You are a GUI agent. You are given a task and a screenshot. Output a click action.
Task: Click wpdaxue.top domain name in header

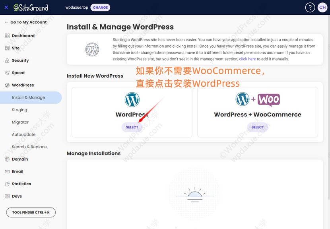point(77,8)
